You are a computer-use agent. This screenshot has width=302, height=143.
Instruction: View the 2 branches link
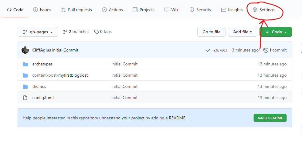[x=76, y=32]
